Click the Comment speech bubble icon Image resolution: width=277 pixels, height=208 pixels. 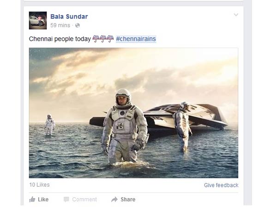coord(66,199)
